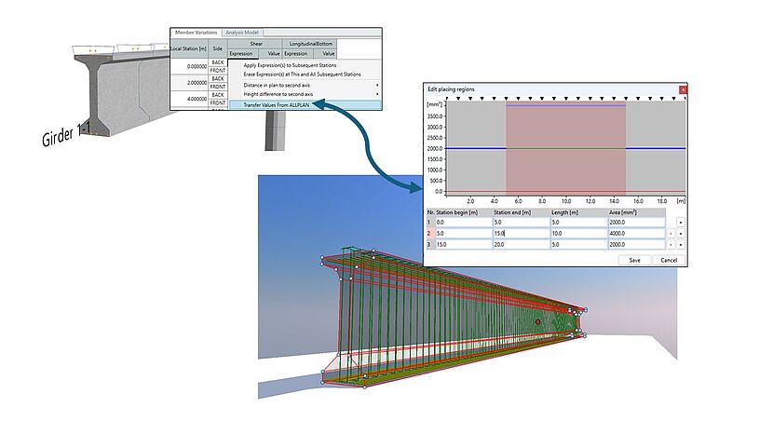The image size is (773, 434).
Task: Open the Member Variations tab
Action: click(x=196, y=33)
